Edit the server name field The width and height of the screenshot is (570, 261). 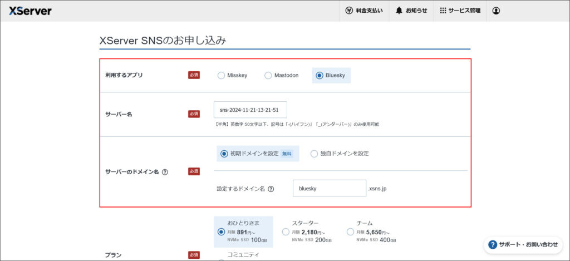(x=250, y=110)
